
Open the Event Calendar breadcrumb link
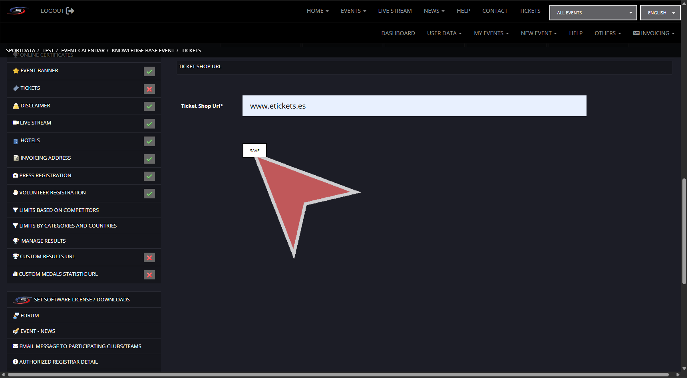(83, 51)
